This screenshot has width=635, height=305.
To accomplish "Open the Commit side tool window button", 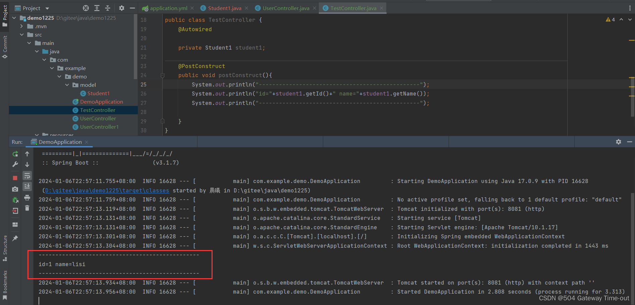I will [5, 47].
